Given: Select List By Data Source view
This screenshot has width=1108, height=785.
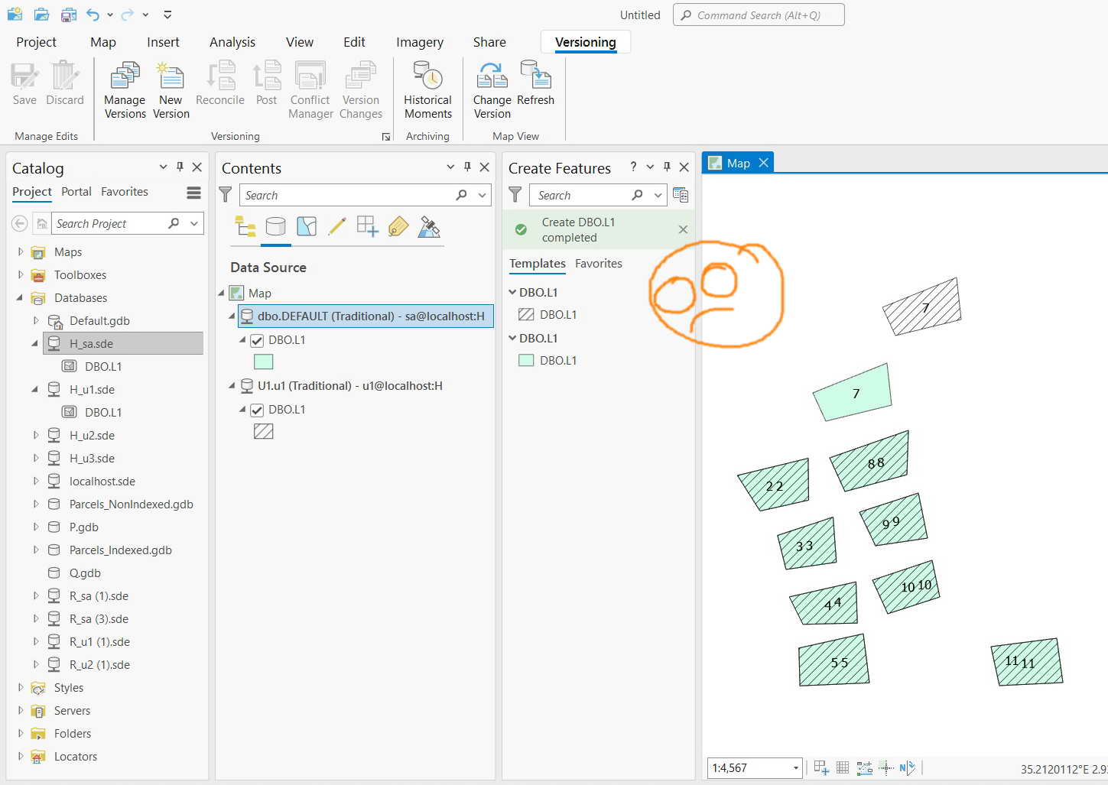Looking at the screenshot, I should (275, 227).
